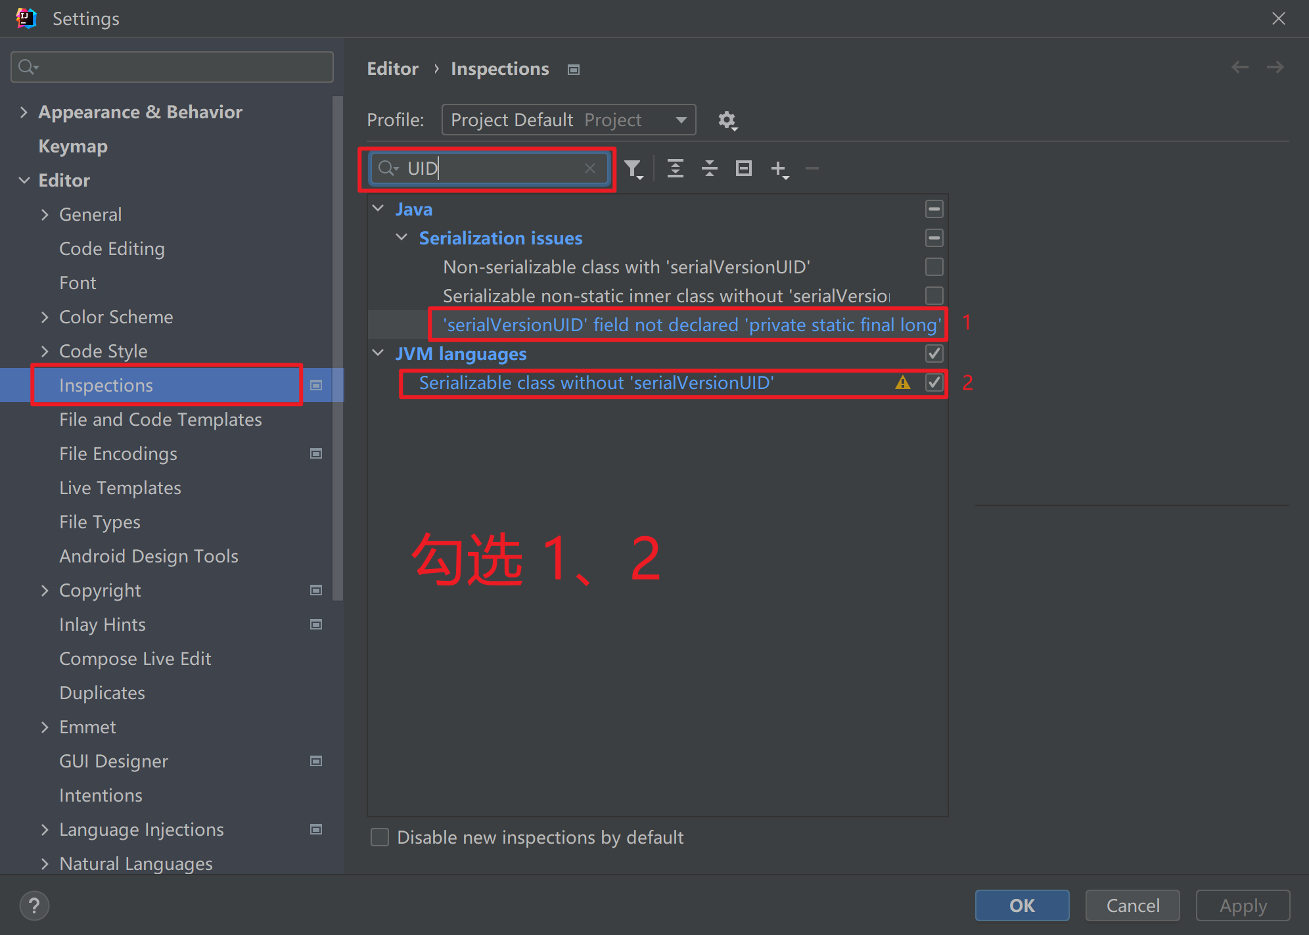Click the OK button
1309x935 pixels.
[1021, 905]
